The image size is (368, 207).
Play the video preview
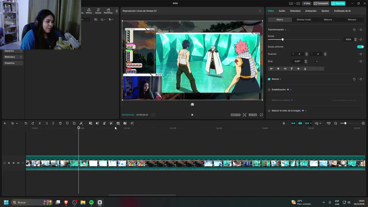pyautogui.click(x=192, y=115)
